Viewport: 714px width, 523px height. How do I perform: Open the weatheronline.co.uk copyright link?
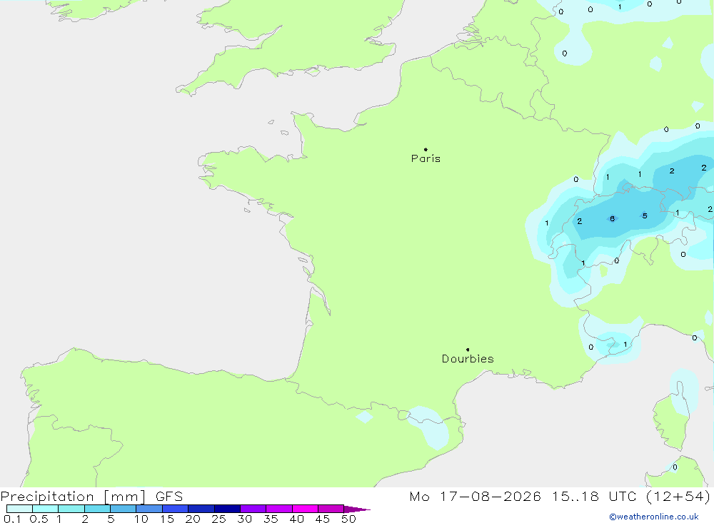tap(653, 517)
